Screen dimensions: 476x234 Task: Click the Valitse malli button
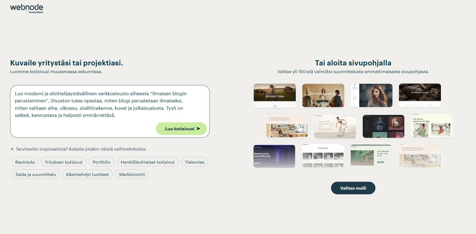pos(353,188)
